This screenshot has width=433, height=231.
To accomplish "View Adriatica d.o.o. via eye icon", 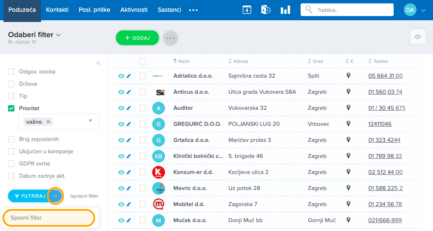I will click(121, 76).
